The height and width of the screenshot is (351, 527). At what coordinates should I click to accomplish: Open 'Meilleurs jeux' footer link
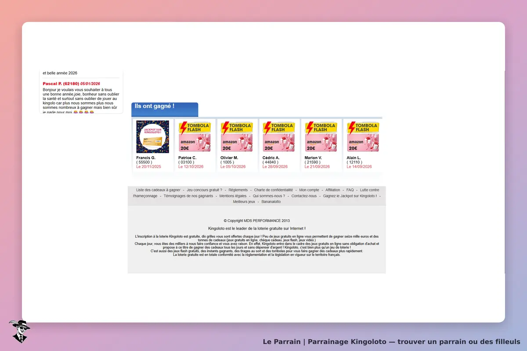click(244, 202)
